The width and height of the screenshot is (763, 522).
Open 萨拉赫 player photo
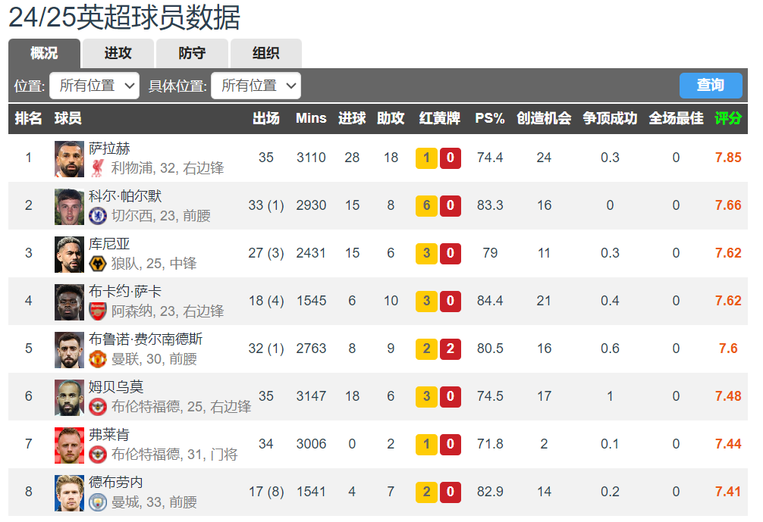point(69,159)
